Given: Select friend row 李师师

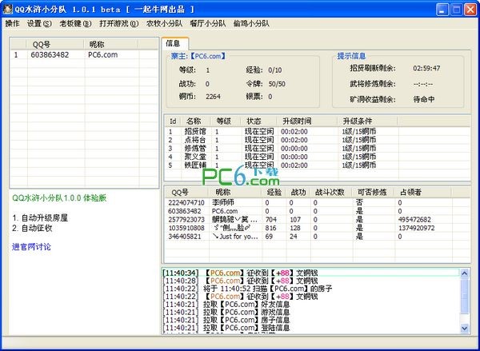Looking at the screenshot, I should coord(317,202).
